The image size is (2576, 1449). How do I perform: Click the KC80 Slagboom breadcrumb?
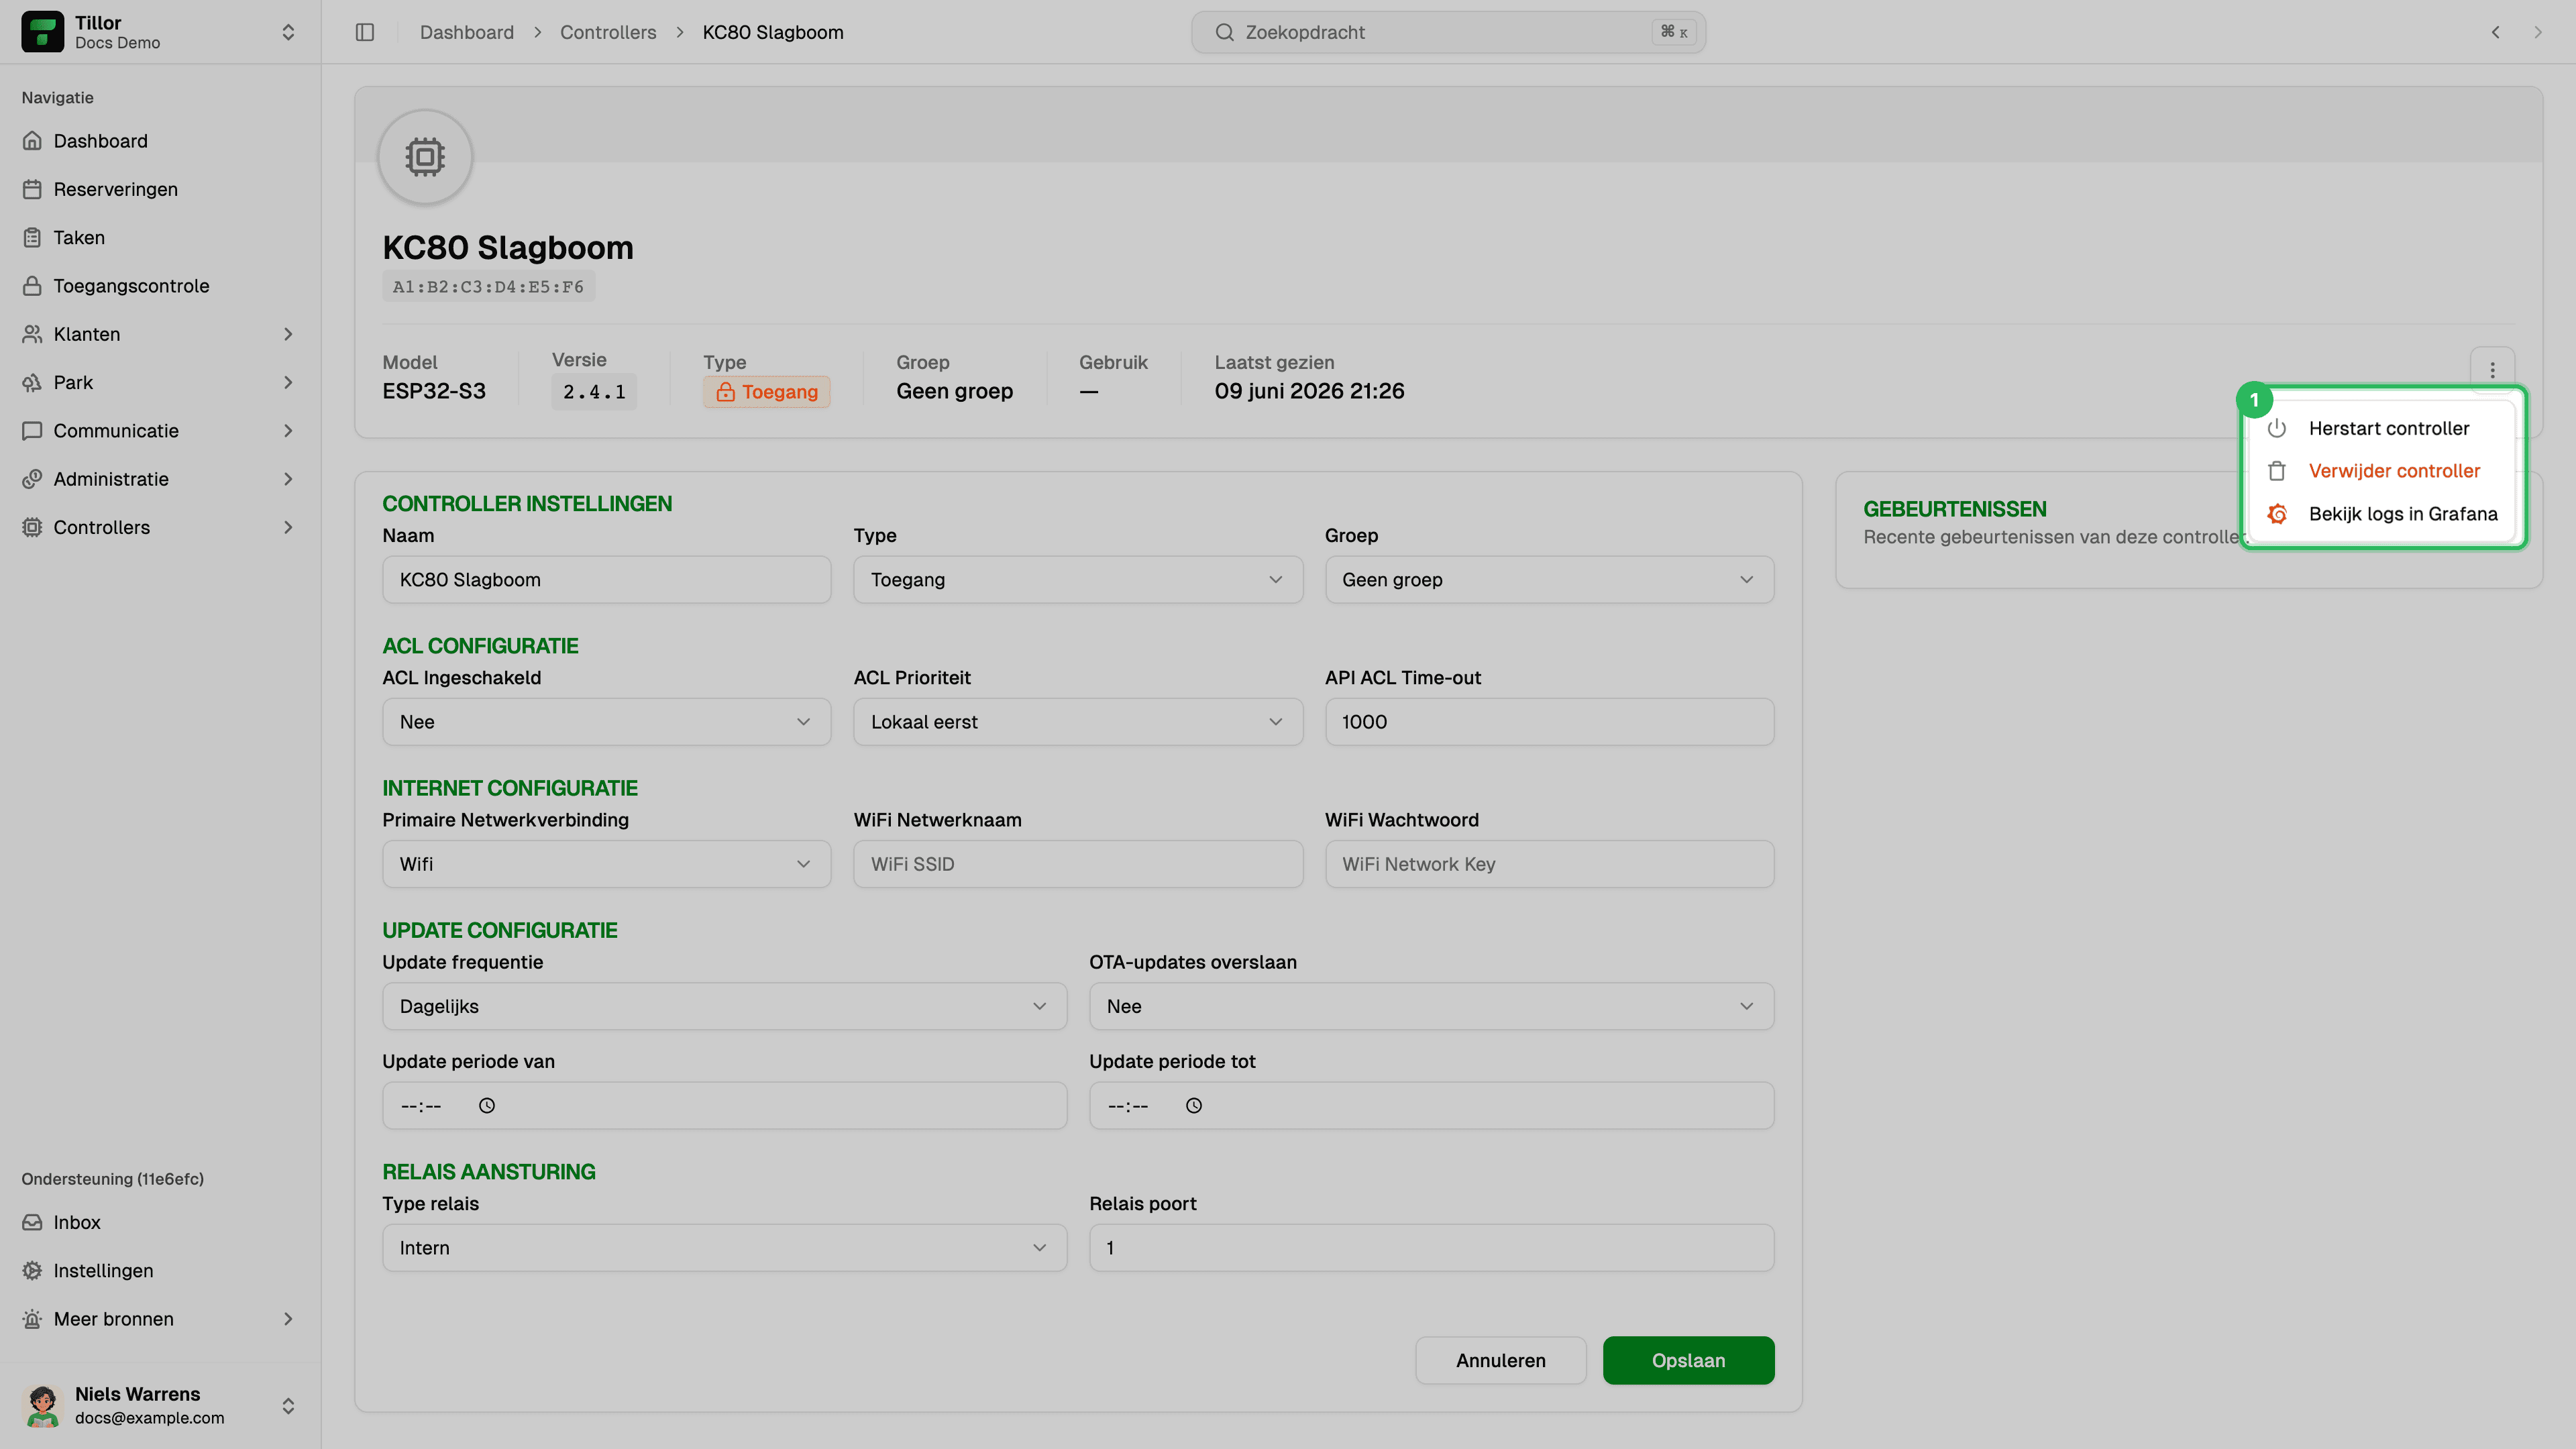pos(773,32)
